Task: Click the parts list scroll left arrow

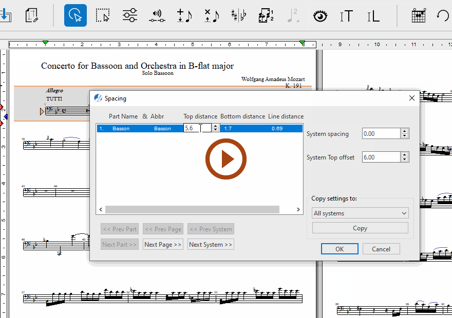Action: pos(101,209)
